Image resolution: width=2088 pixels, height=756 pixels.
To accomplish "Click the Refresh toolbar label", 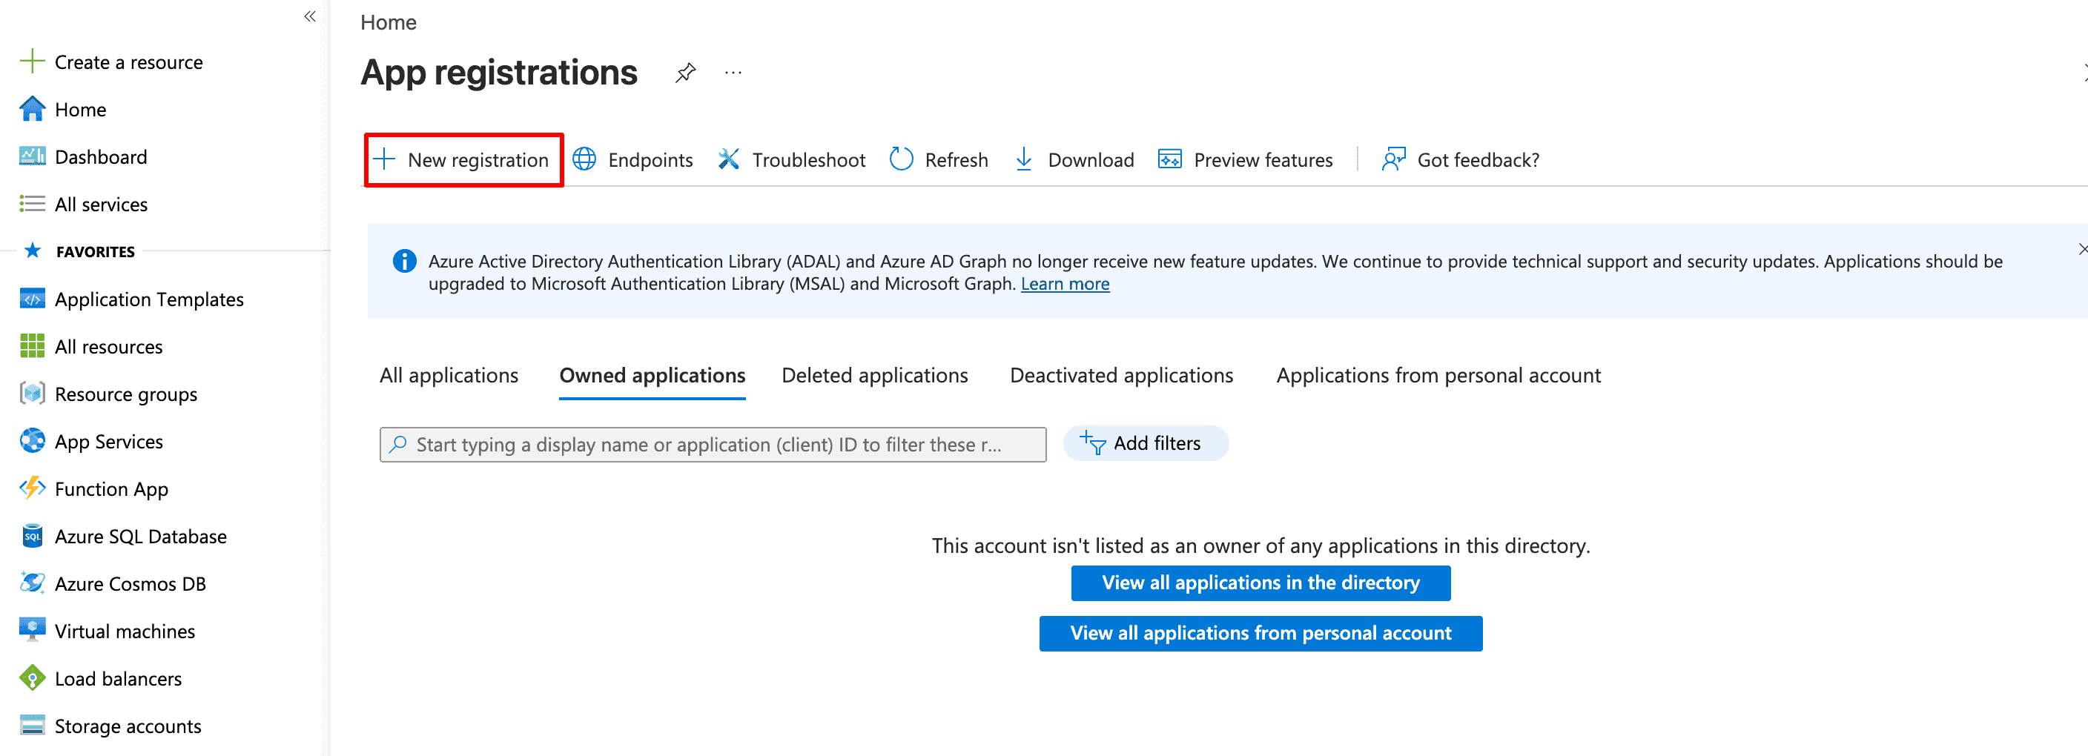I will coord(957,159).
